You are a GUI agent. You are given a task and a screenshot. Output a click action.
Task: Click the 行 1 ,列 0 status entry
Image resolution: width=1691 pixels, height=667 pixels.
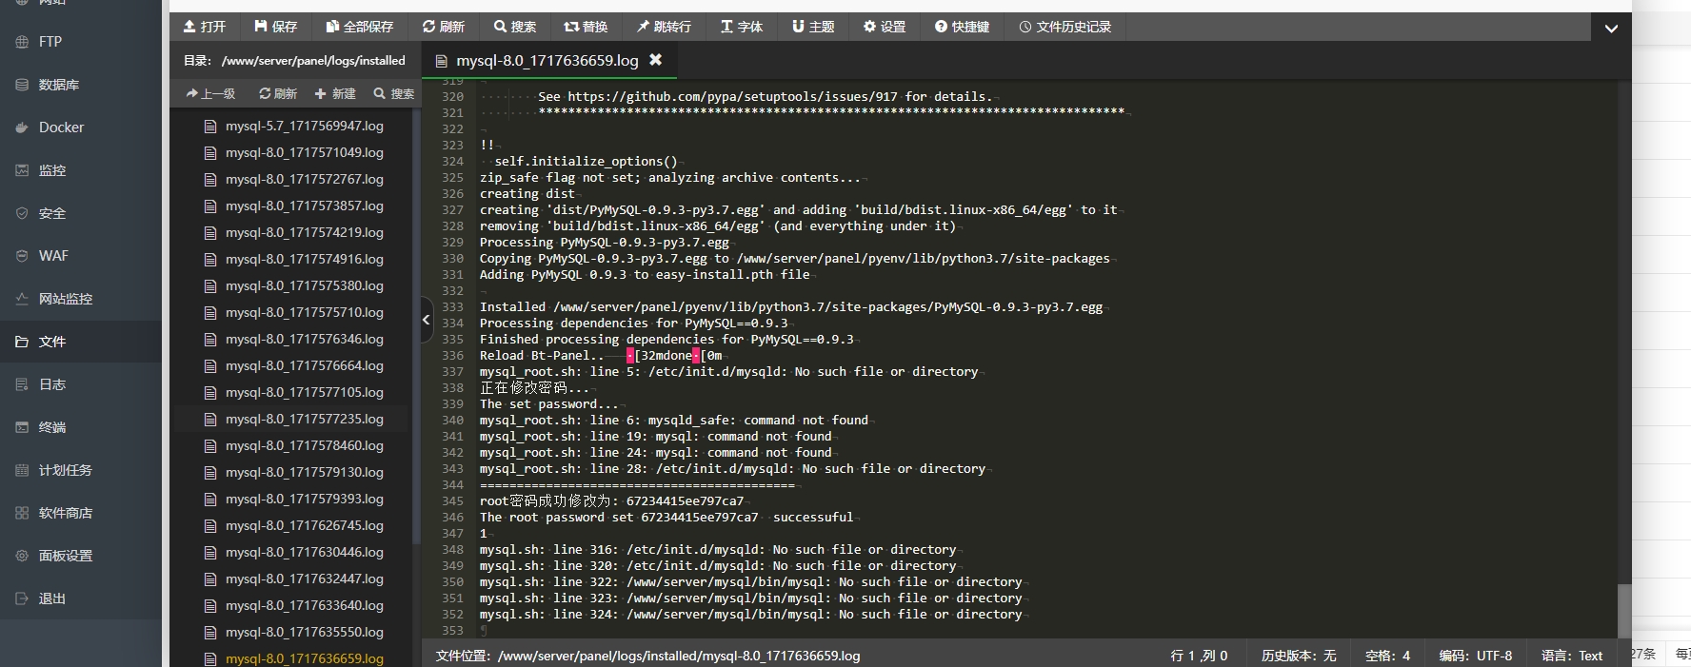(x=1199, y=656)
